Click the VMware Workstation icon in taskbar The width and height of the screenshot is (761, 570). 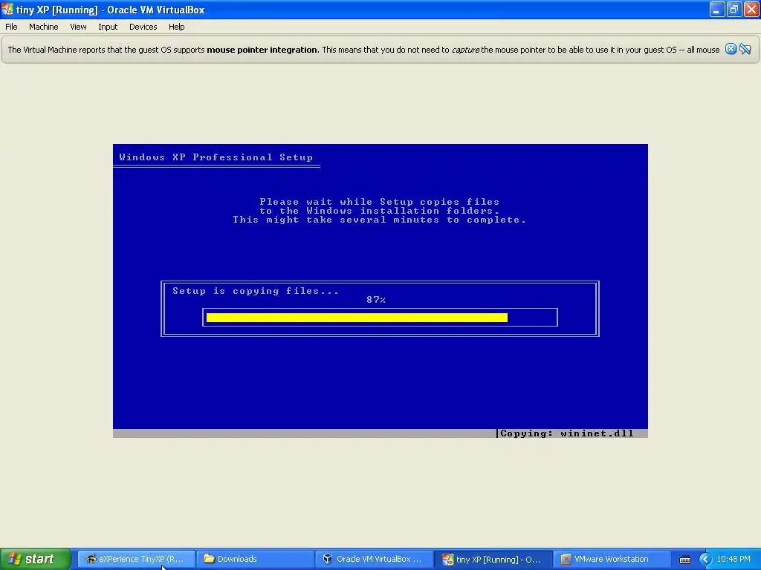(x=566, y=559)
